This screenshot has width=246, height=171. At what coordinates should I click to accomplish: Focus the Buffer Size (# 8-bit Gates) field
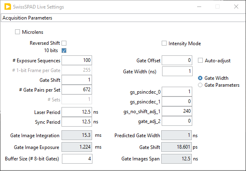(77, 159)
